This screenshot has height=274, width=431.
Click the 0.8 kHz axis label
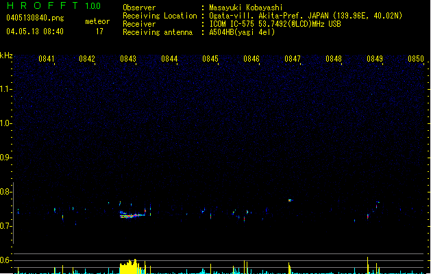click(6, 192)
